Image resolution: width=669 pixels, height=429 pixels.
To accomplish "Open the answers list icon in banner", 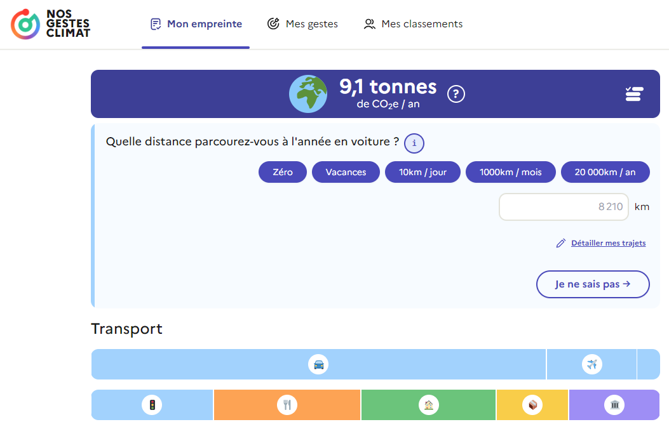I will click(x=634, y=94).
